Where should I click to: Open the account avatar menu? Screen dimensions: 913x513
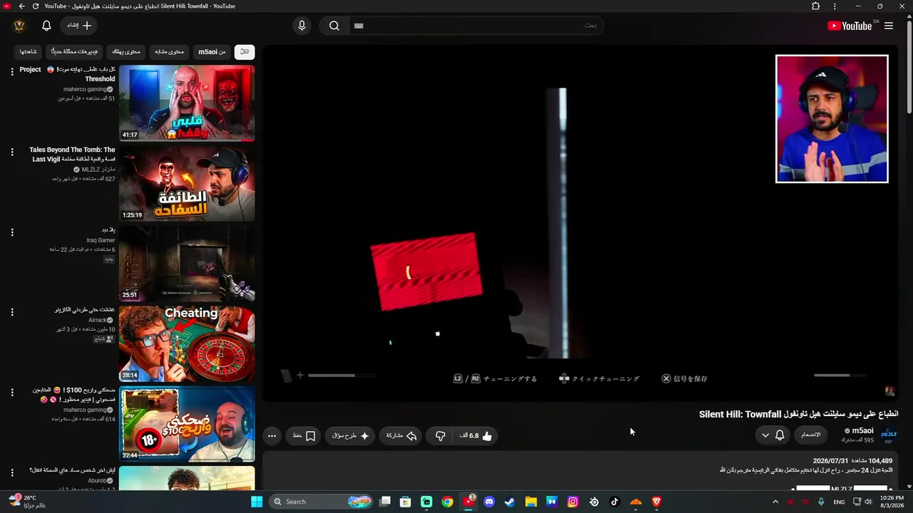[x=19, y=26]
